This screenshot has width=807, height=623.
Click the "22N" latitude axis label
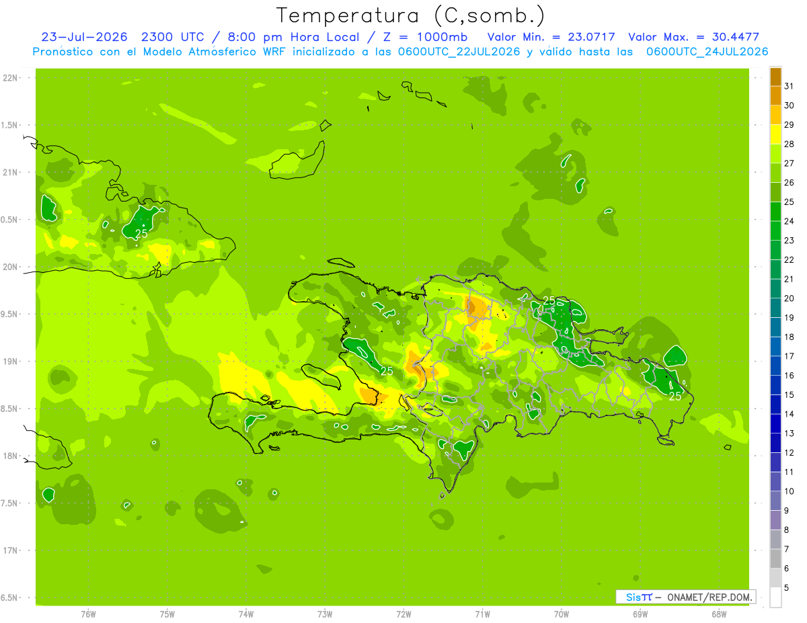(x=9, y=78)
